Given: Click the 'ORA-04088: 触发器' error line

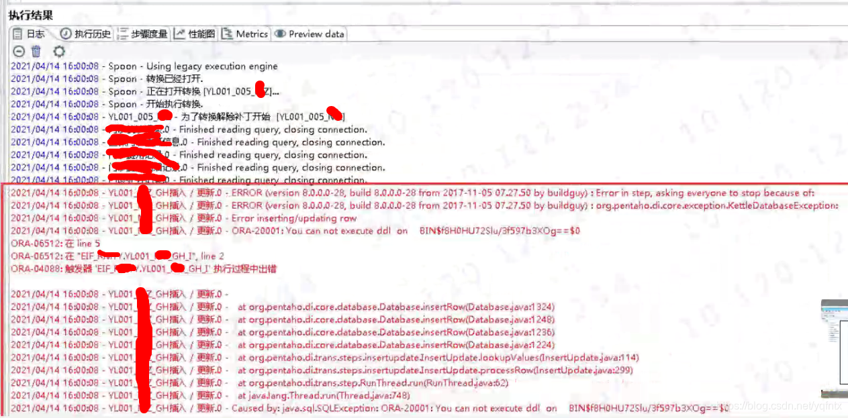Looking at the screenshot, I should (x=144, y=268).
